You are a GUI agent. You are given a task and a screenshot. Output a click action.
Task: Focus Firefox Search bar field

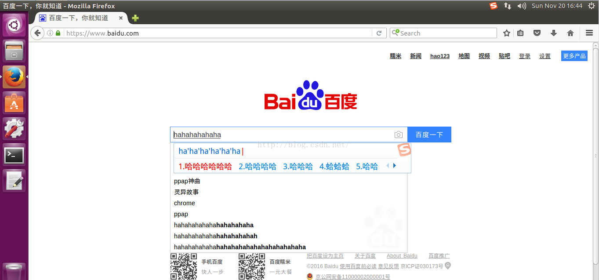[443, 33]
